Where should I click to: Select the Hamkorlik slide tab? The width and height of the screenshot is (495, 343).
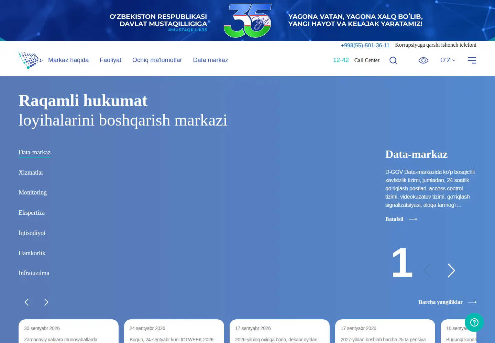point(32,253)
